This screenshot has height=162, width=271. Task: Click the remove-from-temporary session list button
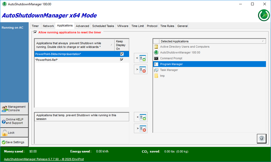[x=141, y=129]
